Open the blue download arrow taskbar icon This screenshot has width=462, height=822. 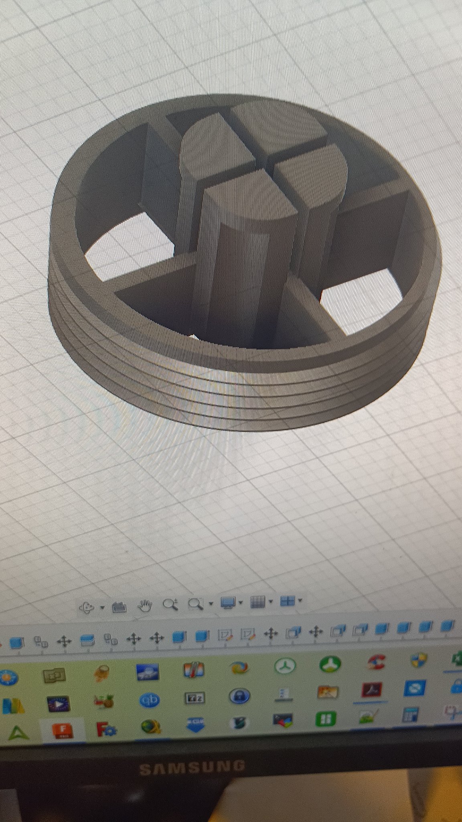(x=195, y=724)
